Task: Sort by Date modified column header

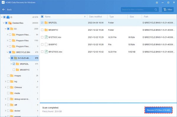Action: 96,17
